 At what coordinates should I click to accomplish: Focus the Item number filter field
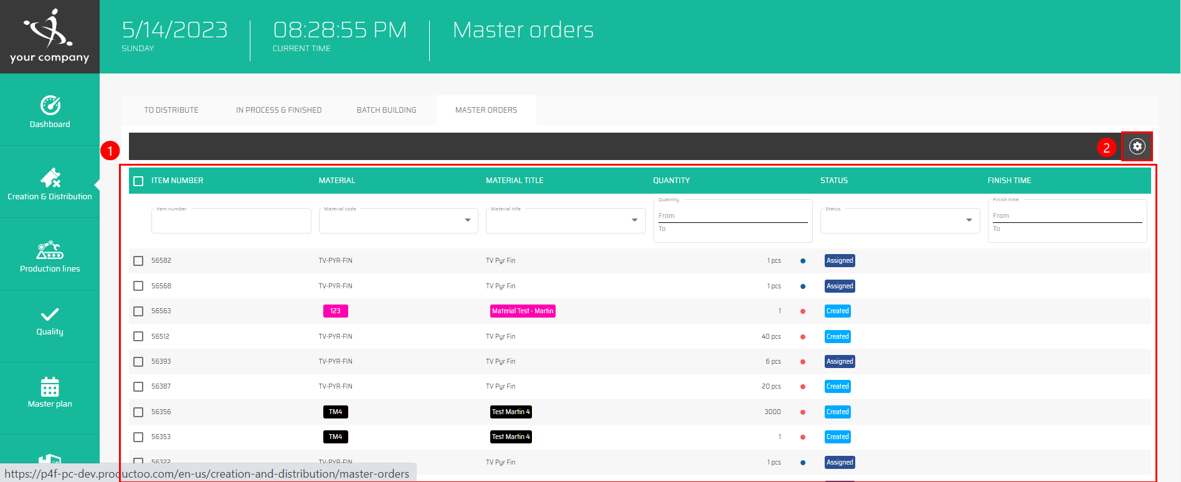point(230,222)
